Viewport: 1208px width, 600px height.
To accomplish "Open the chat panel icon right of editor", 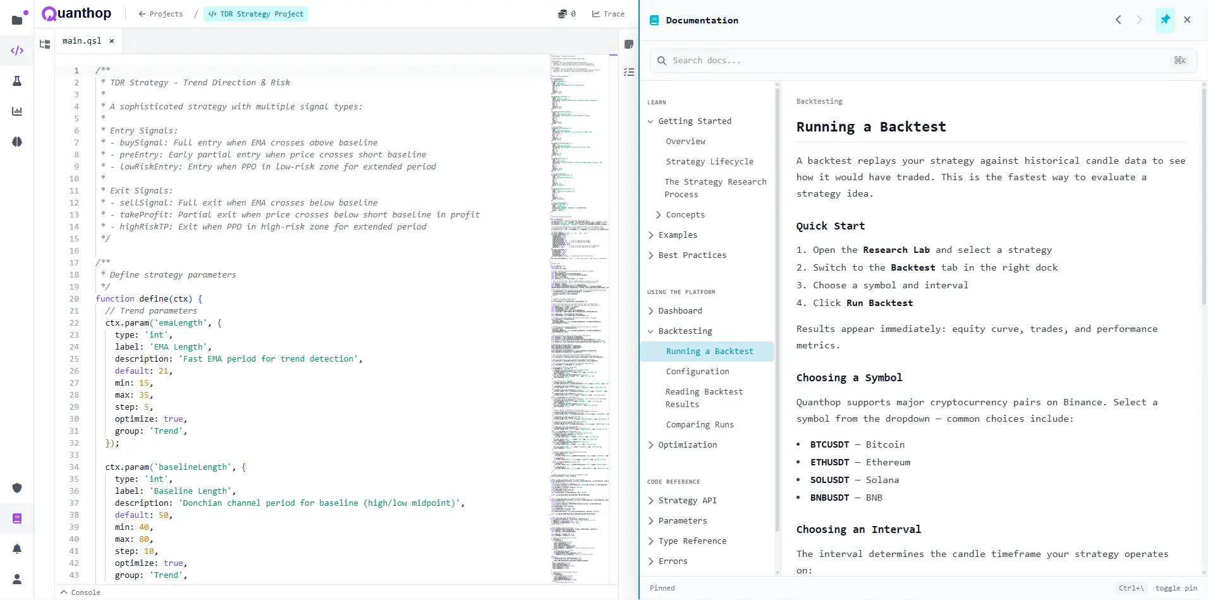I will click(x=629, y=44).
